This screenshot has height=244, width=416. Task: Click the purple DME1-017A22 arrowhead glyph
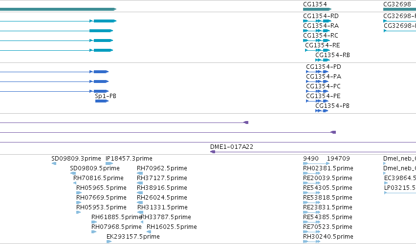(213, 152)
